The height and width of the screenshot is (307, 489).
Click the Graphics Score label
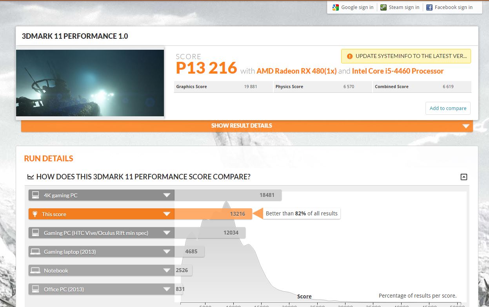(x=191, y=87)
